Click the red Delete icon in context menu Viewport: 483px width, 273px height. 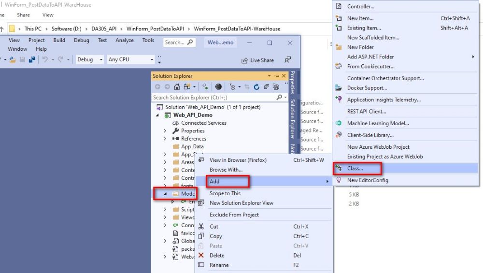[x=201, y=255]
